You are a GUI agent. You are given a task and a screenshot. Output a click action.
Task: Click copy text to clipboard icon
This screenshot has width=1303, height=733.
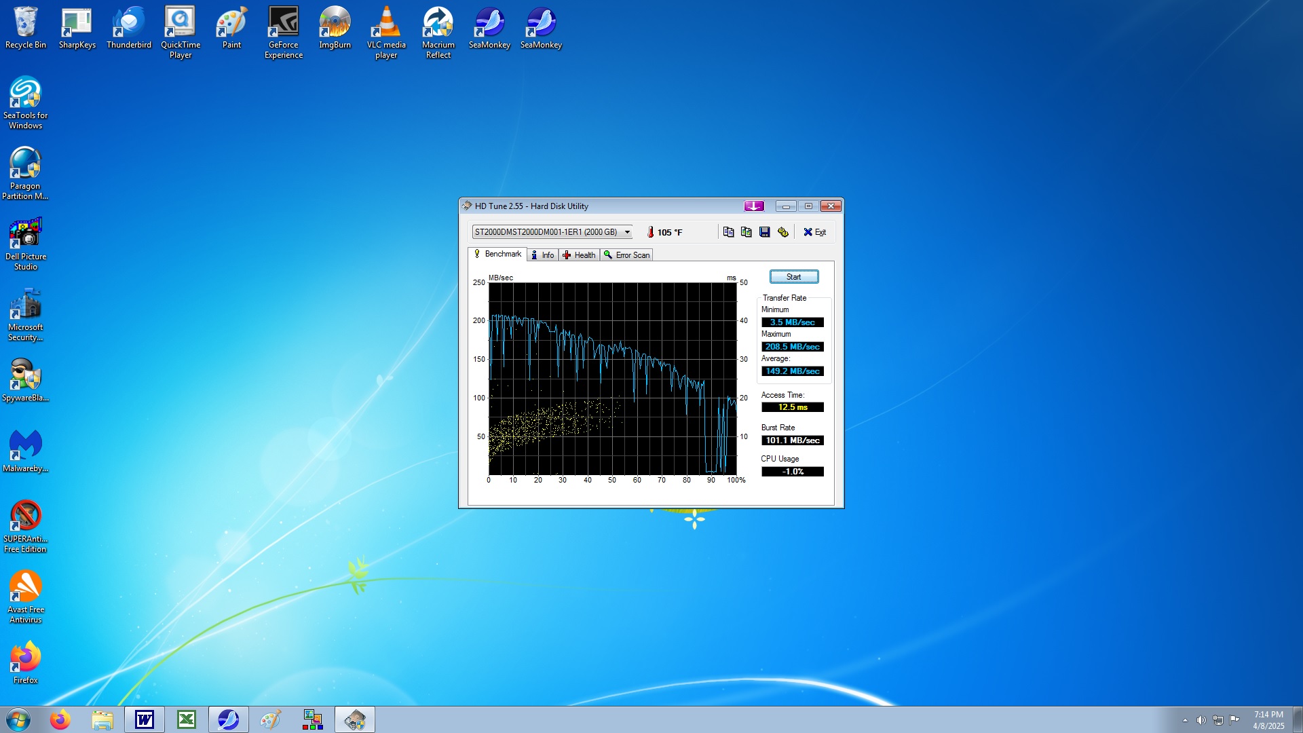click(728, 232)
